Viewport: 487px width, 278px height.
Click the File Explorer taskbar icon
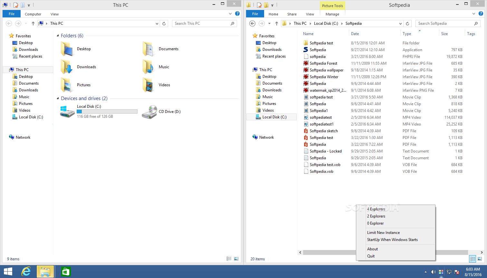tap(45, 272)
